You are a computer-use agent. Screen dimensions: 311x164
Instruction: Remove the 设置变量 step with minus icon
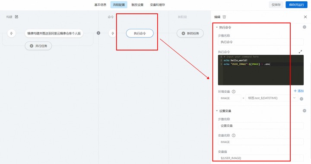pyautogui.click(x=305, y=111)
